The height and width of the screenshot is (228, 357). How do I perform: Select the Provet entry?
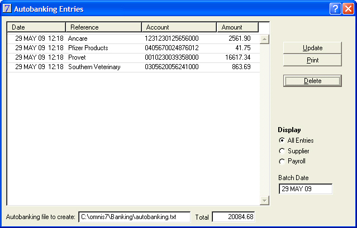(134, 57)
